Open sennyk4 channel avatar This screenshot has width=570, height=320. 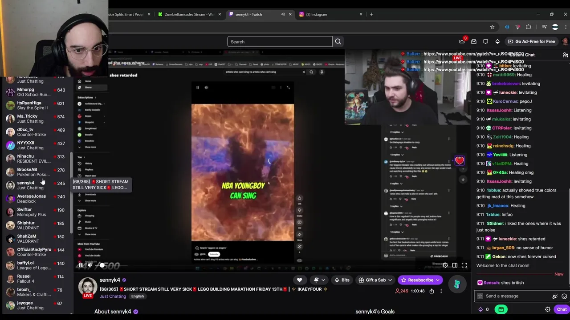[x=88, y=287]
